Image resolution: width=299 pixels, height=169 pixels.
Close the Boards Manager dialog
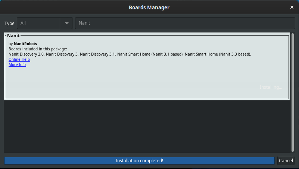click(292, 7)
